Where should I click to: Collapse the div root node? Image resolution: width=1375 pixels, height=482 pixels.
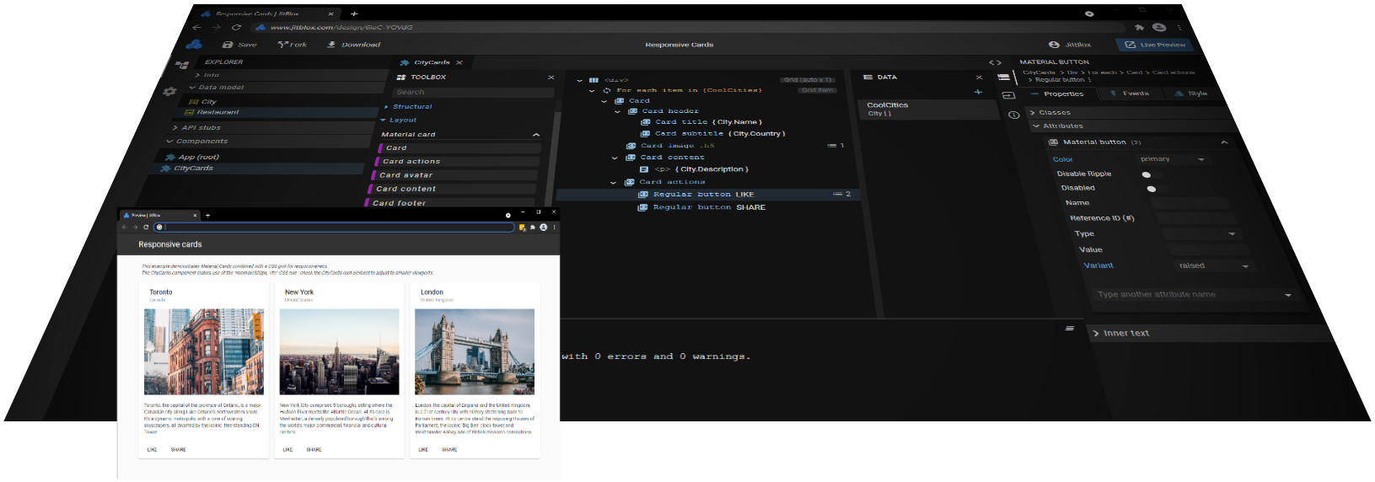click(580, 80)
